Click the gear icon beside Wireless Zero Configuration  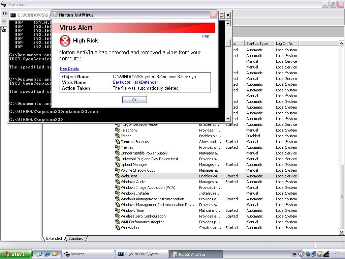click(118, 216)
